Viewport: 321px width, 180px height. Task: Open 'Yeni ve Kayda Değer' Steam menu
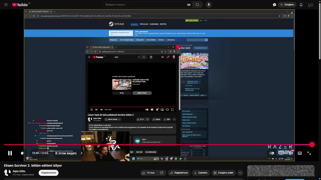[x=127, y=40]
